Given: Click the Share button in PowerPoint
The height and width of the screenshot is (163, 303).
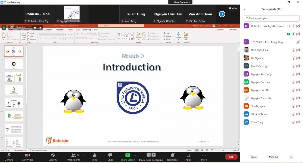Looking at the screenshot, I should click(220, 30).
